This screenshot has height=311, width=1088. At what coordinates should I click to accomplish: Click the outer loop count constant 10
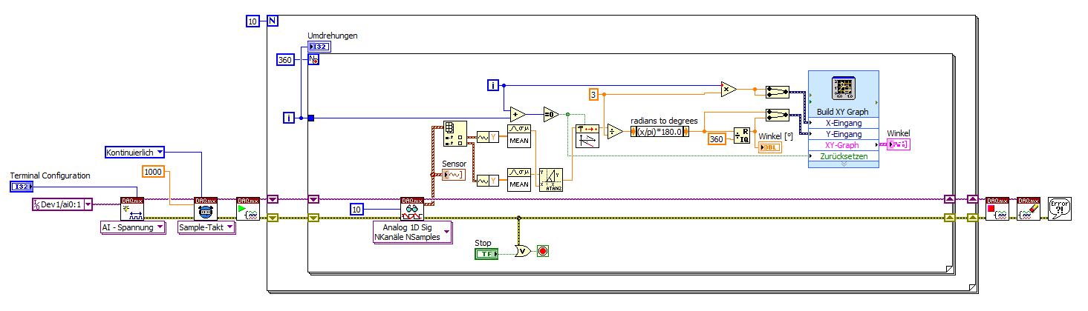253,21
